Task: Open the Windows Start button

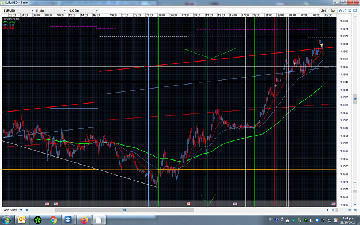Action: coord(6,220)
